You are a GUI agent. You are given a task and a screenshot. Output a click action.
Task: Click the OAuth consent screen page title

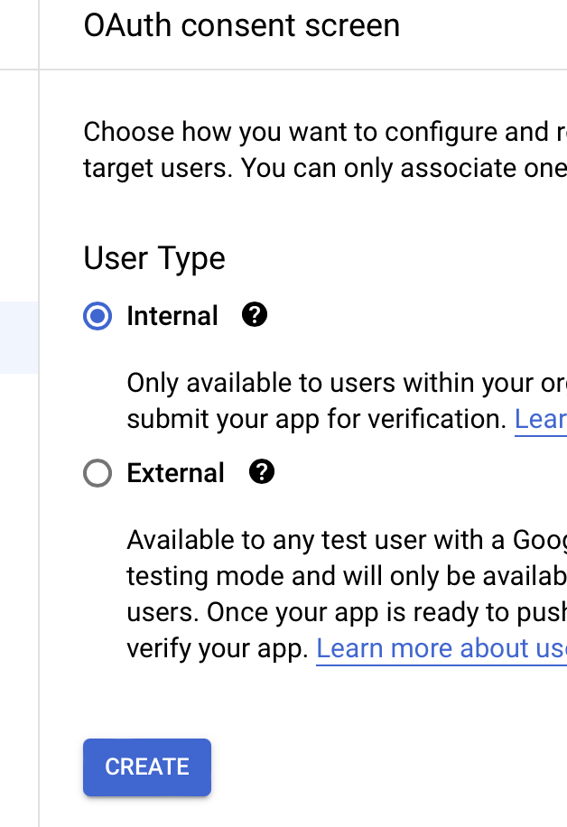tap(242, 26)
